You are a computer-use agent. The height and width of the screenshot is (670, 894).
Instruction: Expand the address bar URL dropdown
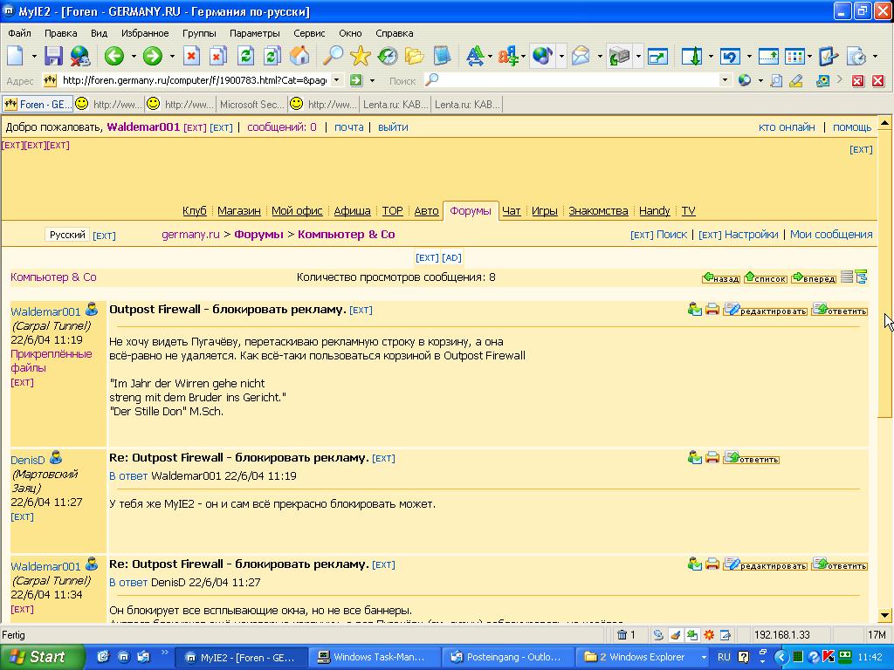337,80
